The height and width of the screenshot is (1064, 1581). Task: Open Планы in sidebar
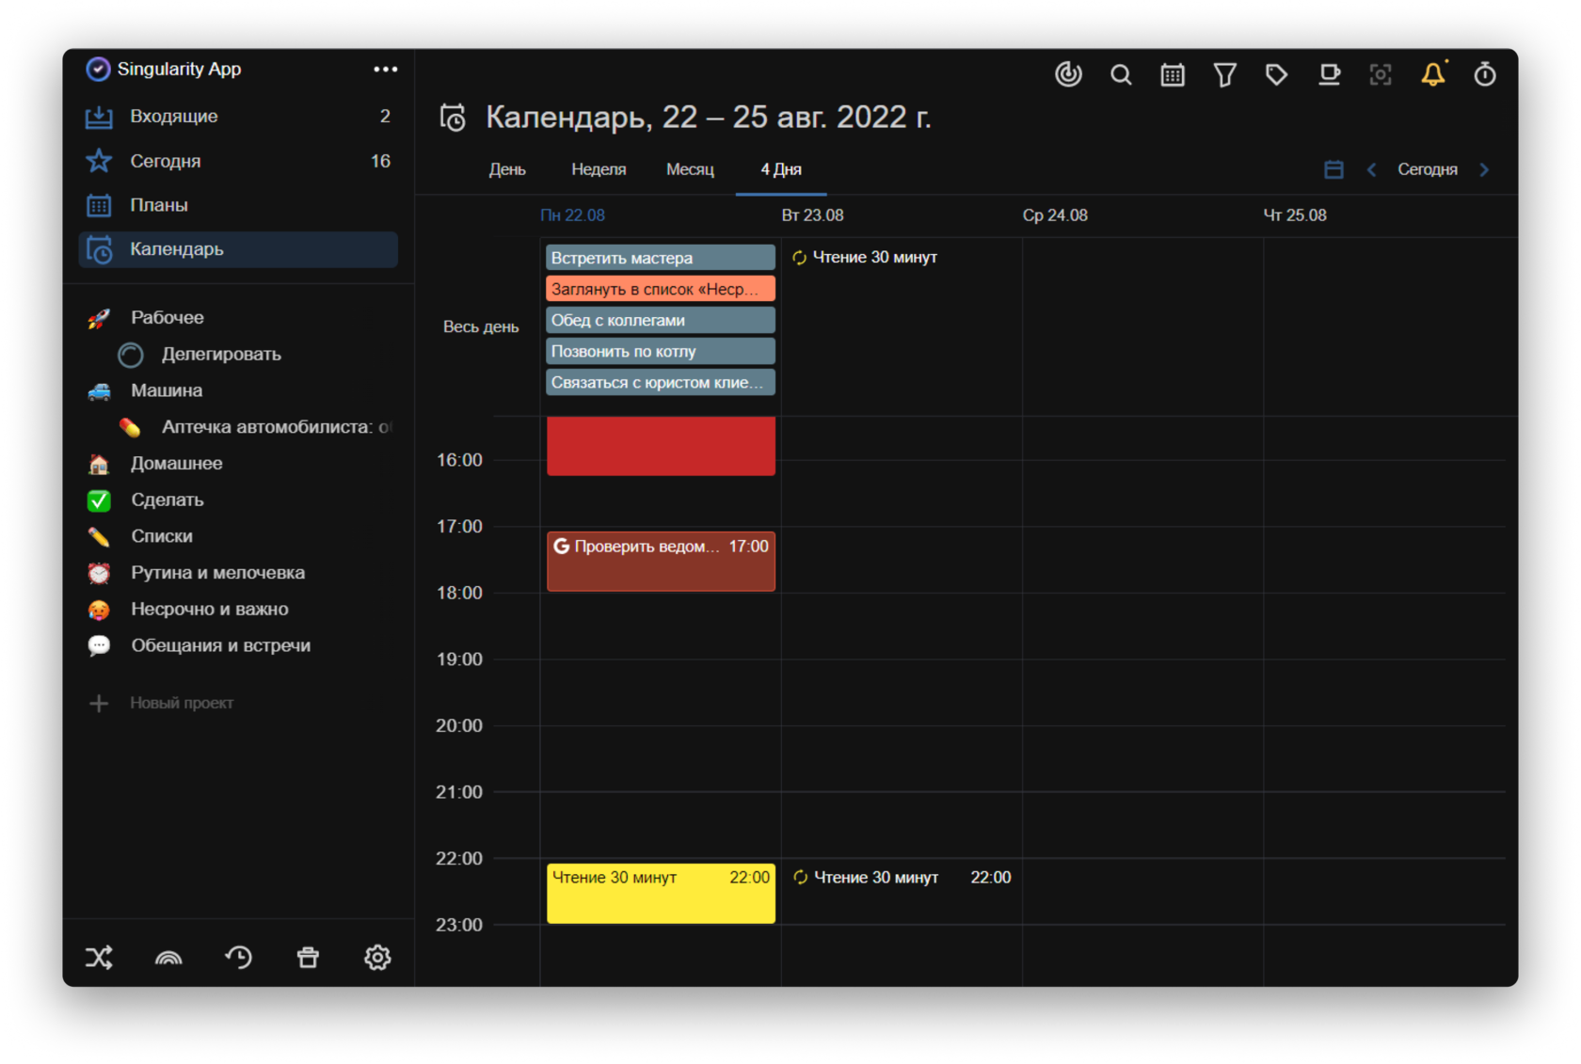tap(238, 205)
